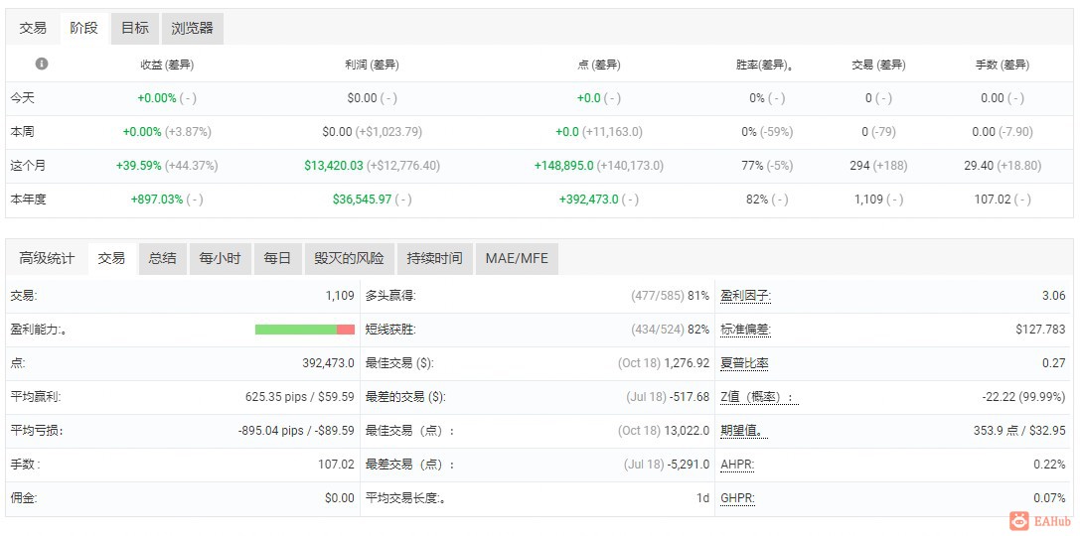
Task: Open the 高级统计 tab
Action: (x=47, y=258)
